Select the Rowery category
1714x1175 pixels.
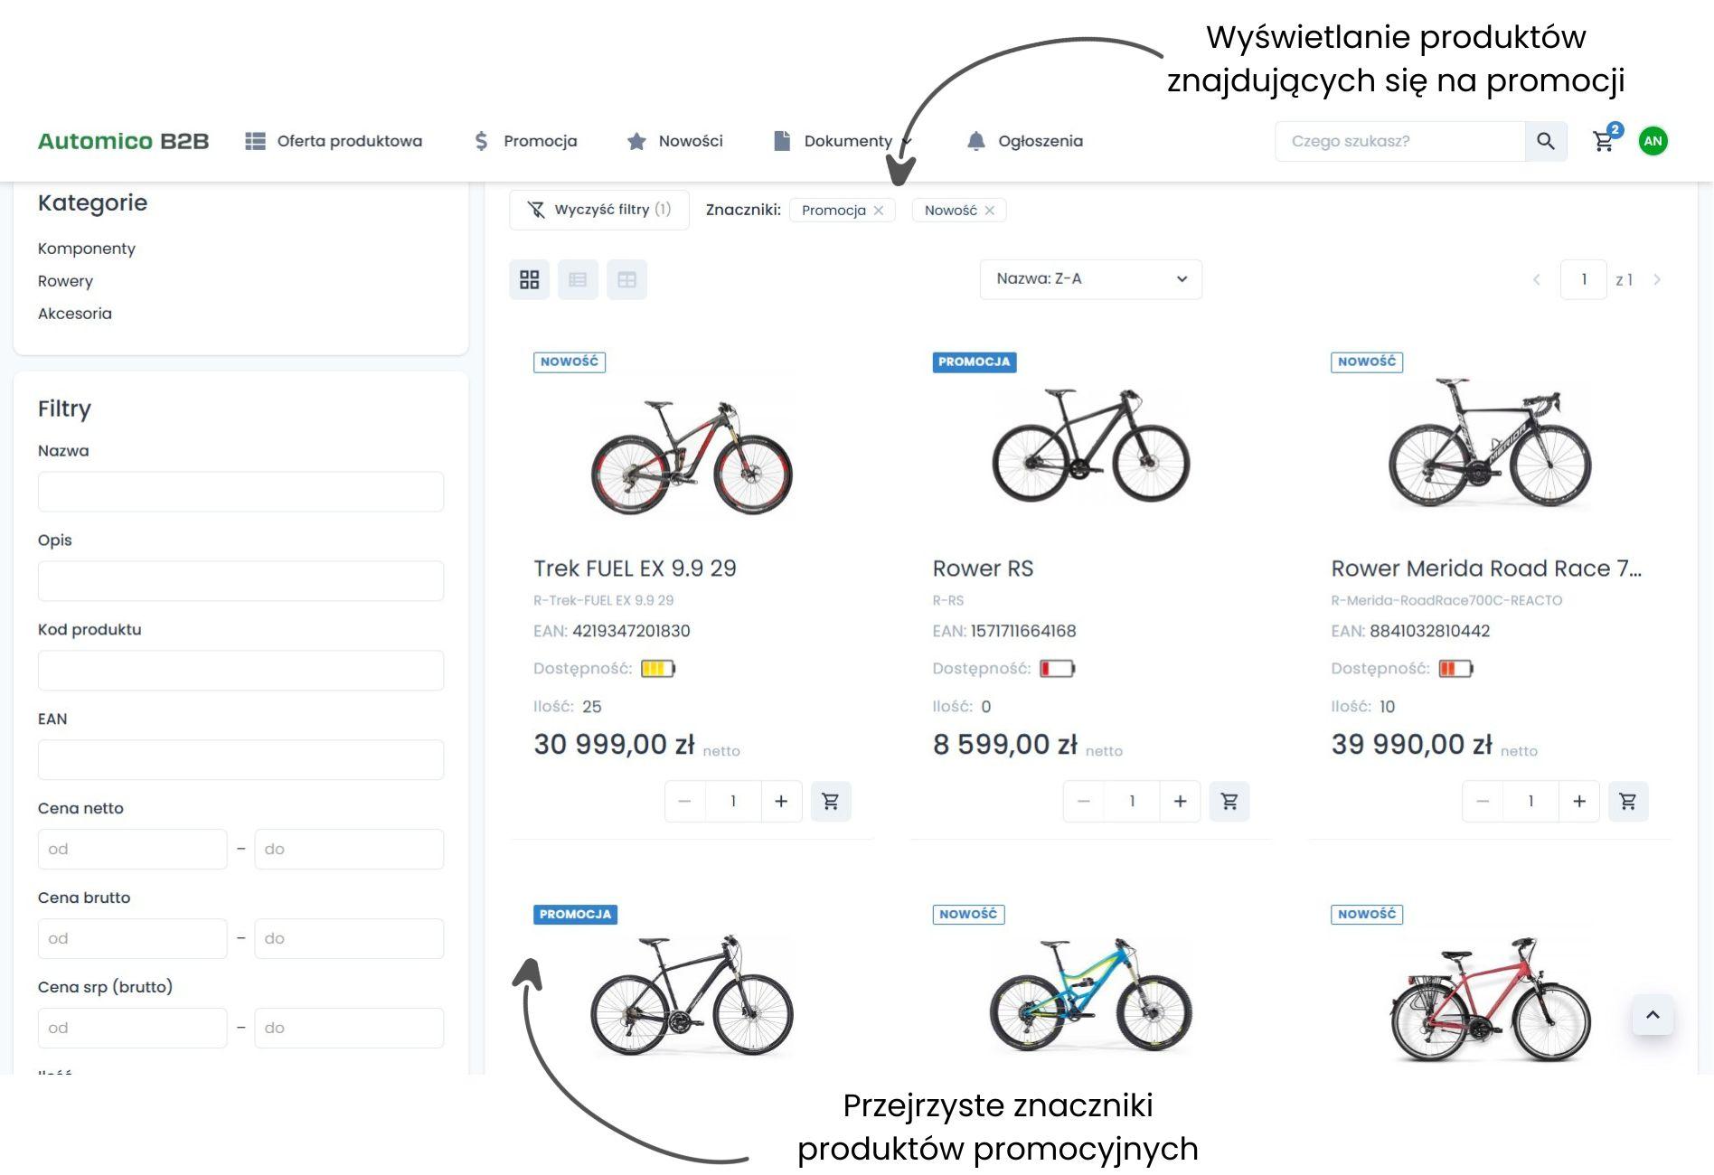pyautogui.click(x=65, y=281)
